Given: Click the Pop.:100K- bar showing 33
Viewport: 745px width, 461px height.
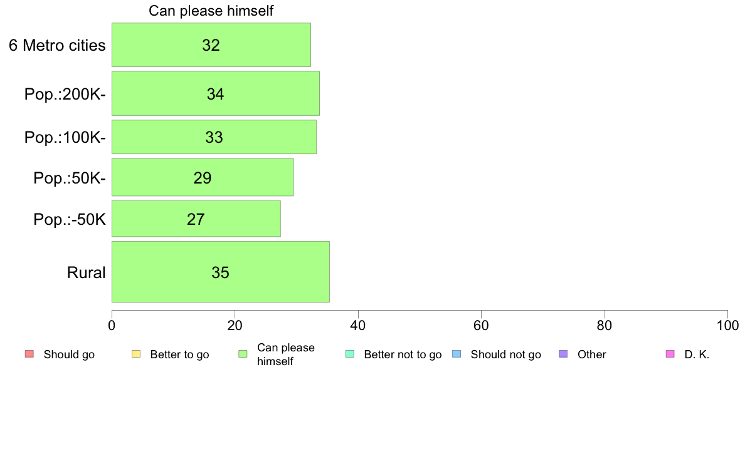Looking at the screenshot, I should 214,137.
